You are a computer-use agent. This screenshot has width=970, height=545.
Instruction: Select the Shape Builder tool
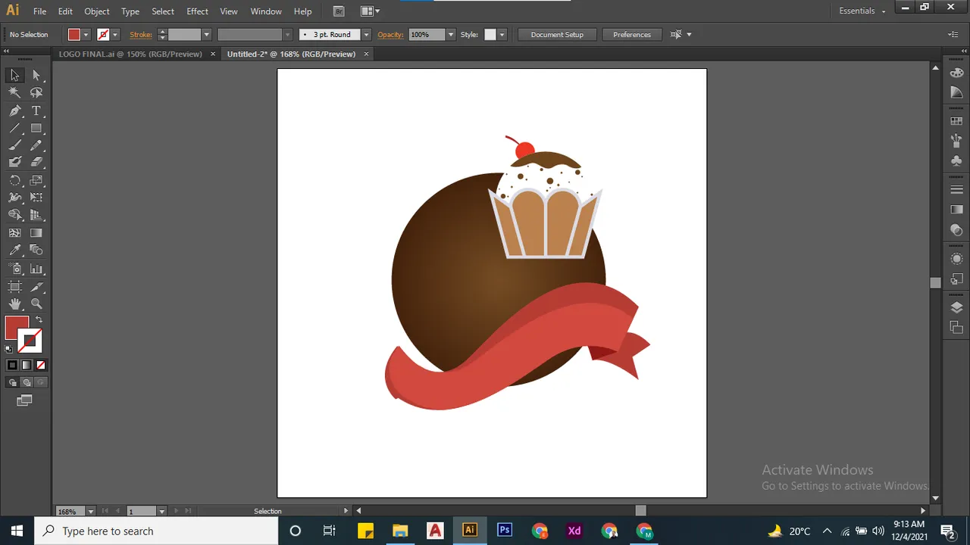(x=14, y=216)
